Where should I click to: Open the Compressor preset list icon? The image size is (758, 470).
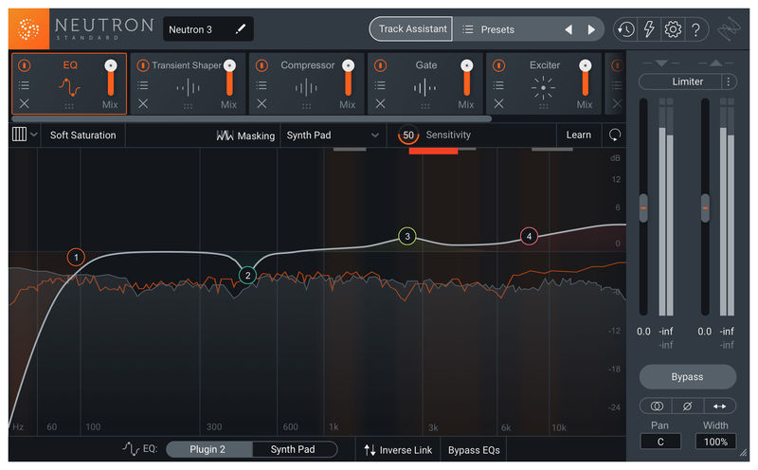262,85
